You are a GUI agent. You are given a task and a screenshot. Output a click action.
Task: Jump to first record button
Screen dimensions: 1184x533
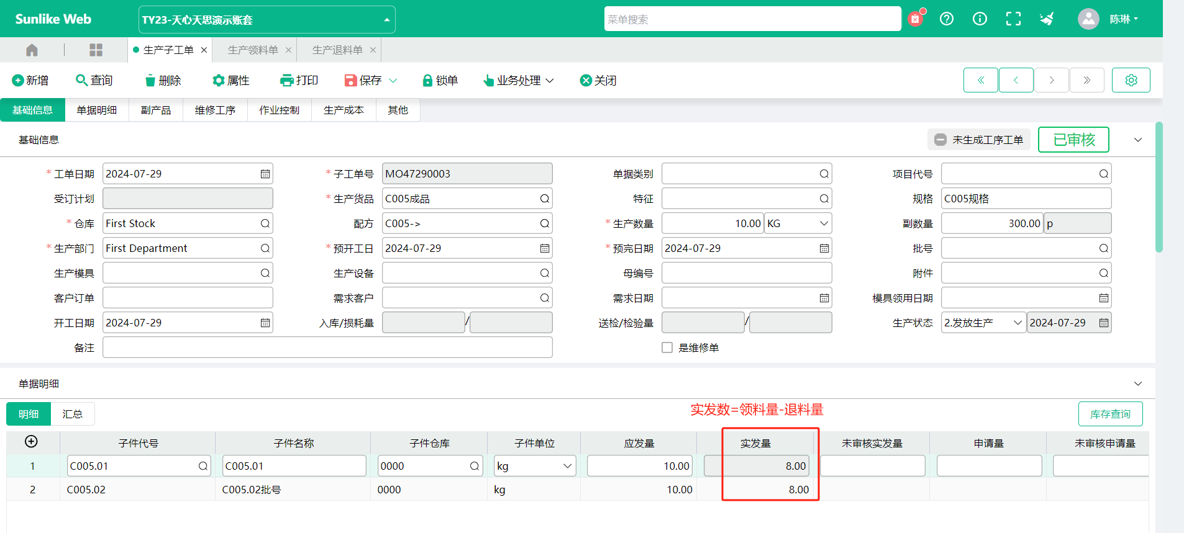(981, 80)
